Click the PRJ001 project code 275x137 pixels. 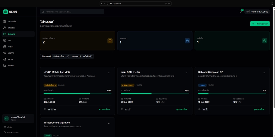pyautogui.click(x=62, y=85)
